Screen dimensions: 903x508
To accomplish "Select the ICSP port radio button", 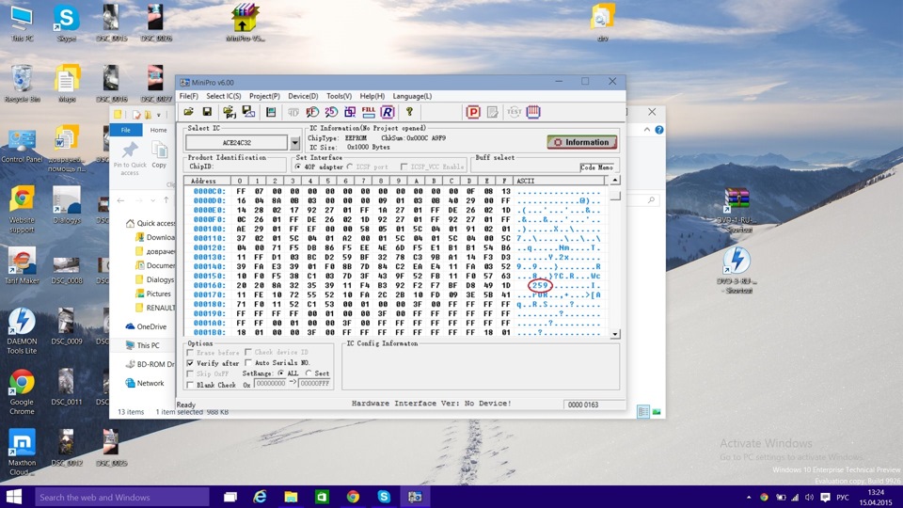I will tap(350, 167).
